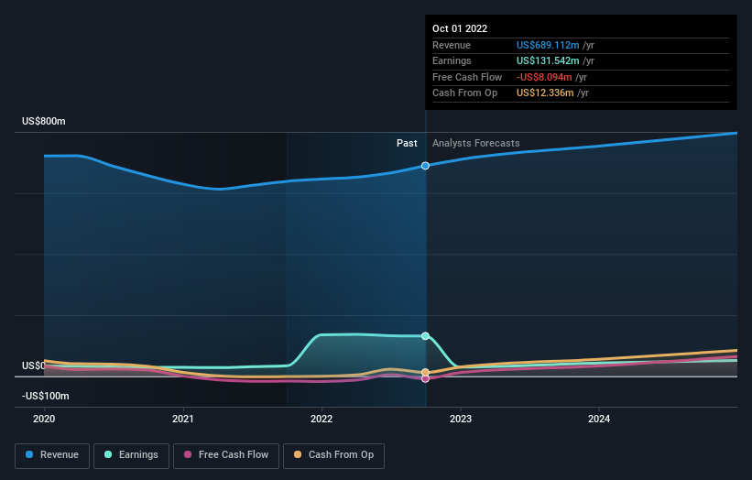Click the US$689.112m revenue value

(548, 45)
